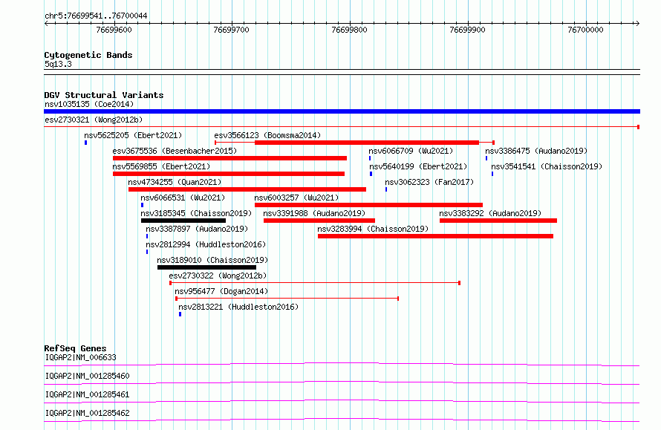The height and width of the screenshot is (430, 661).
Task: Click the nsv1035135 (Coe2014) blue variant bar
Action: (342, 111)
